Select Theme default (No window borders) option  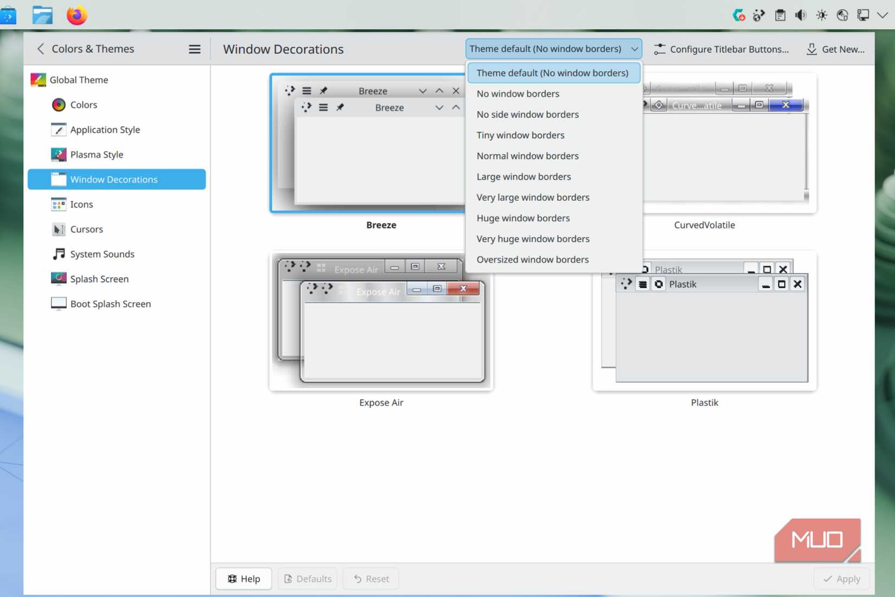click(x=554, y=73)
